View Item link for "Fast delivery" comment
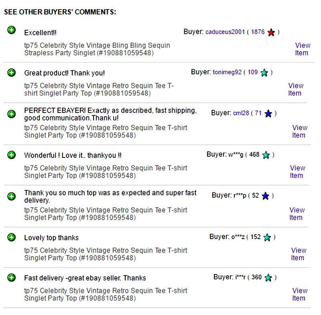The width and height of the screenshot is (321, 315). tap(300, 294)
